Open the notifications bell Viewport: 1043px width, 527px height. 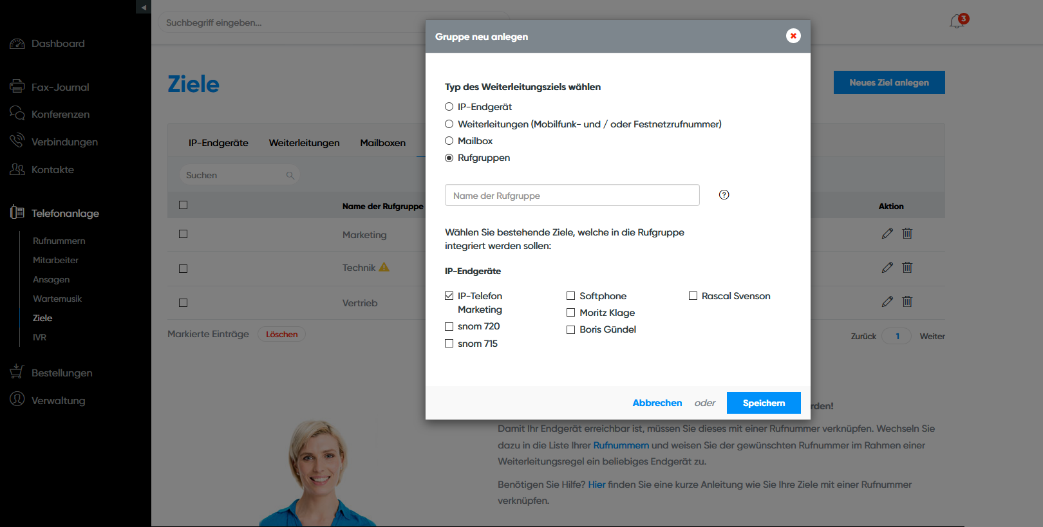(x=957, y=22)
